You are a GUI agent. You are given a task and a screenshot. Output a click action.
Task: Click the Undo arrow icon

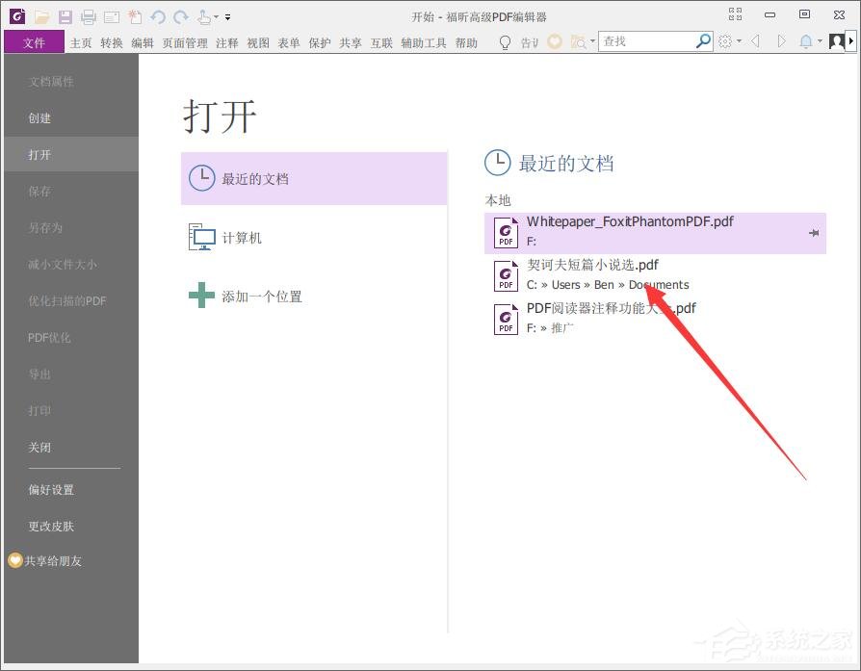coord(156,15)
